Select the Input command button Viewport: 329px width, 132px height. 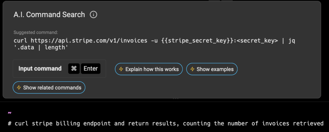tap(59, 69)
